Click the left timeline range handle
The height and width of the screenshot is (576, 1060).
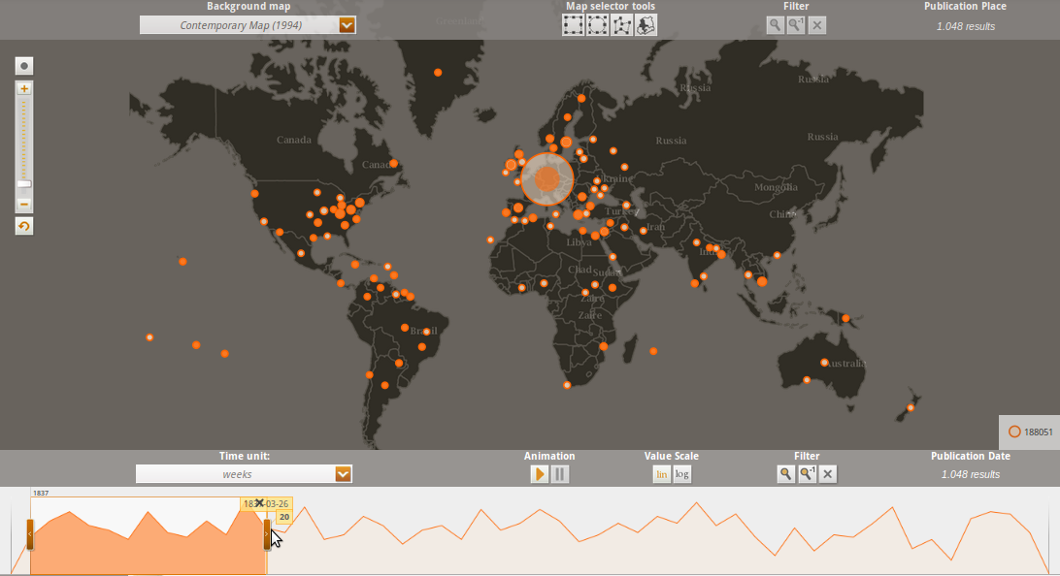30,534
